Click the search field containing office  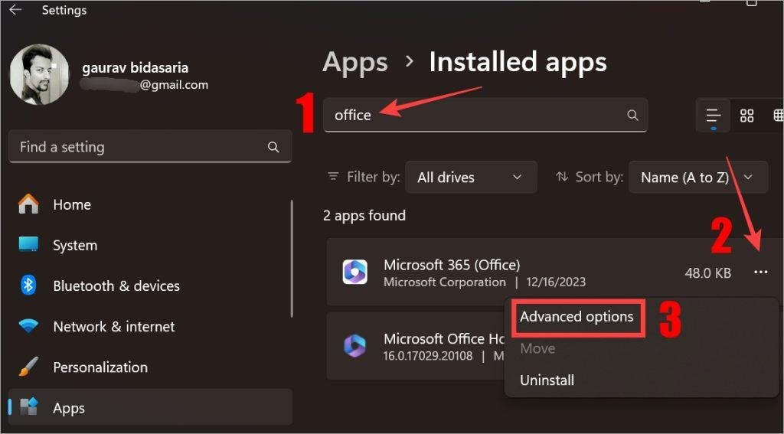(485, 115)
